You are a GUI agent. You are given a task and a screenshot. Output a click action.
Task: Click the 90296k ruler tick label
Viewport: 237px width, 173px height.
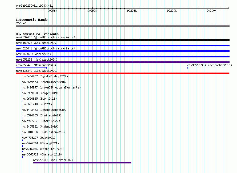coord(52,11)
